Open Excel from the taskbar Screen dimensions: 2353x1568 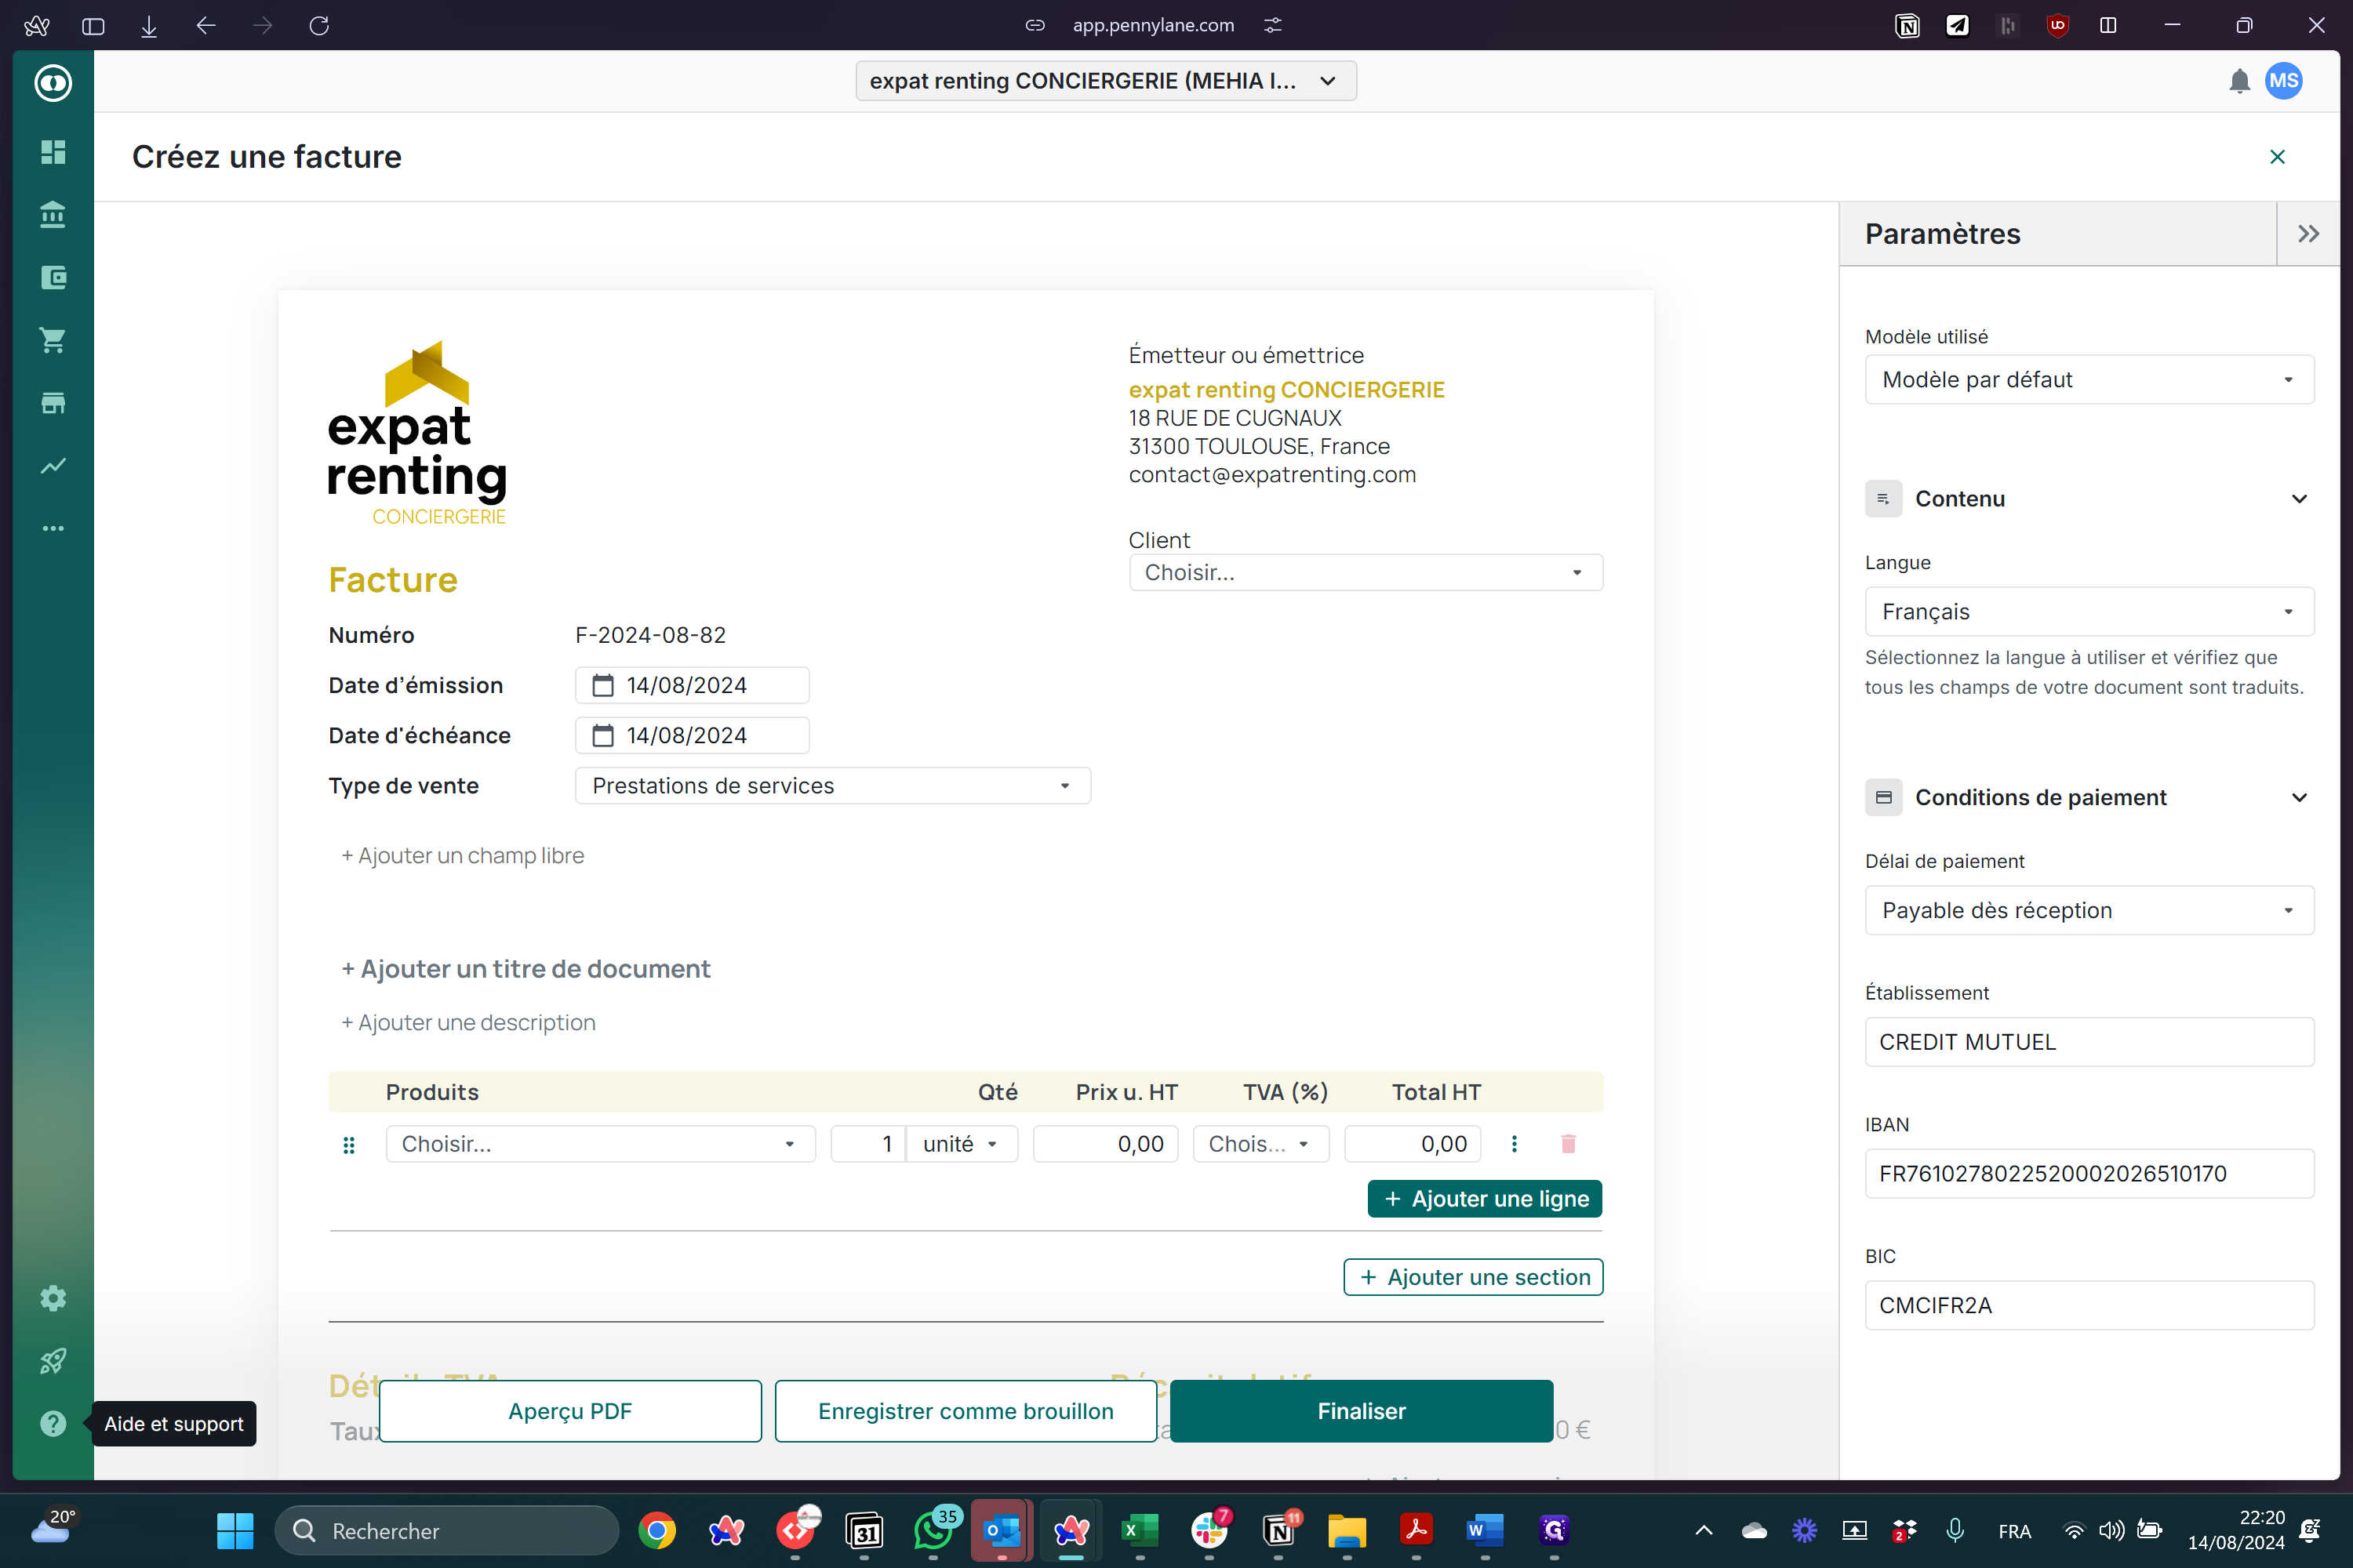(1140, 1531)
